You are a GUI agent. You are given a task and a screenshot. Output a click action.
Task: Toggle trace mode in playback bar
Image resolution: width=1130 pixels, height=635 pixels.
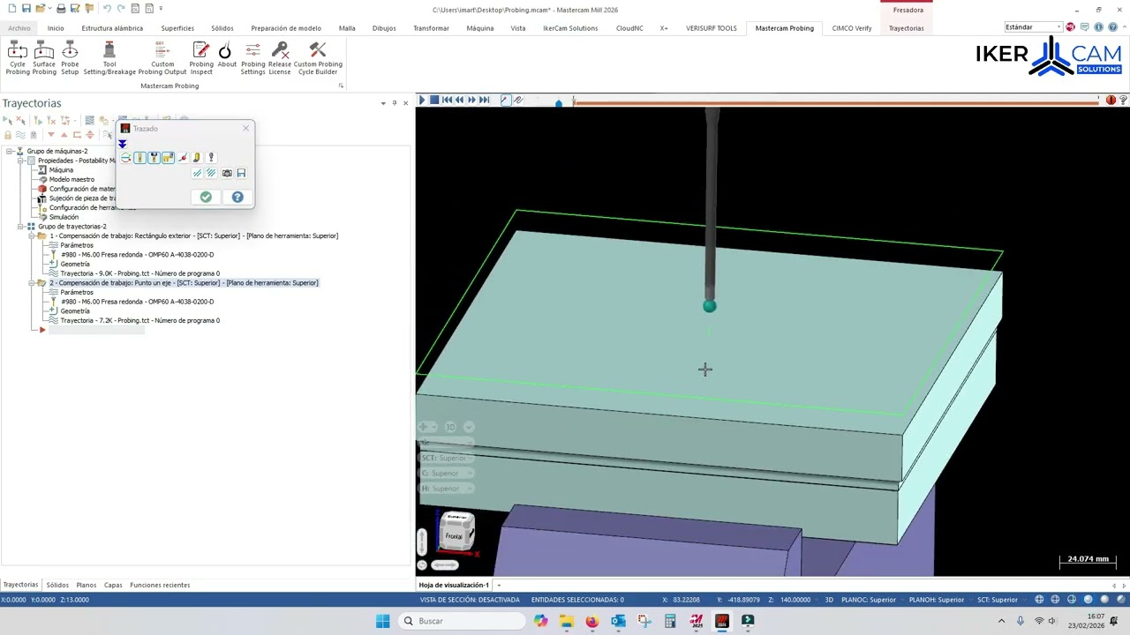506,100
